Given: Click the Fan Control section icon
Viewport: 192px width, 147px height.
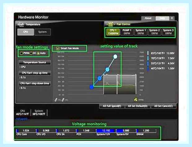Looking at the screenshot, I should pos(111,24).
